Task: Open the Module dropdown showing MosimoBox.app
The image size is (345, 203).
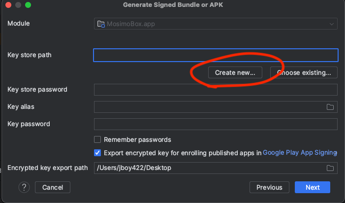Action: [215, 24]
